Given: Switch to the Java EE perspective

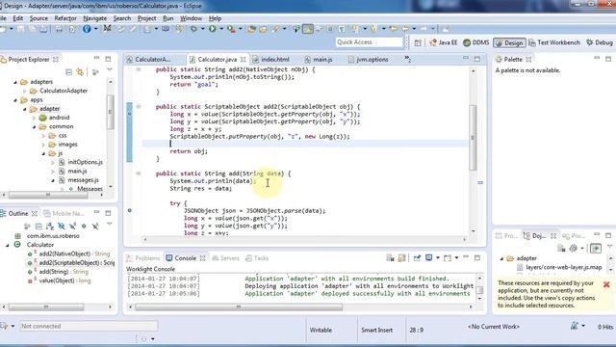Looking at the screenshot, I should pyautogui.click(x=443, y=42).
